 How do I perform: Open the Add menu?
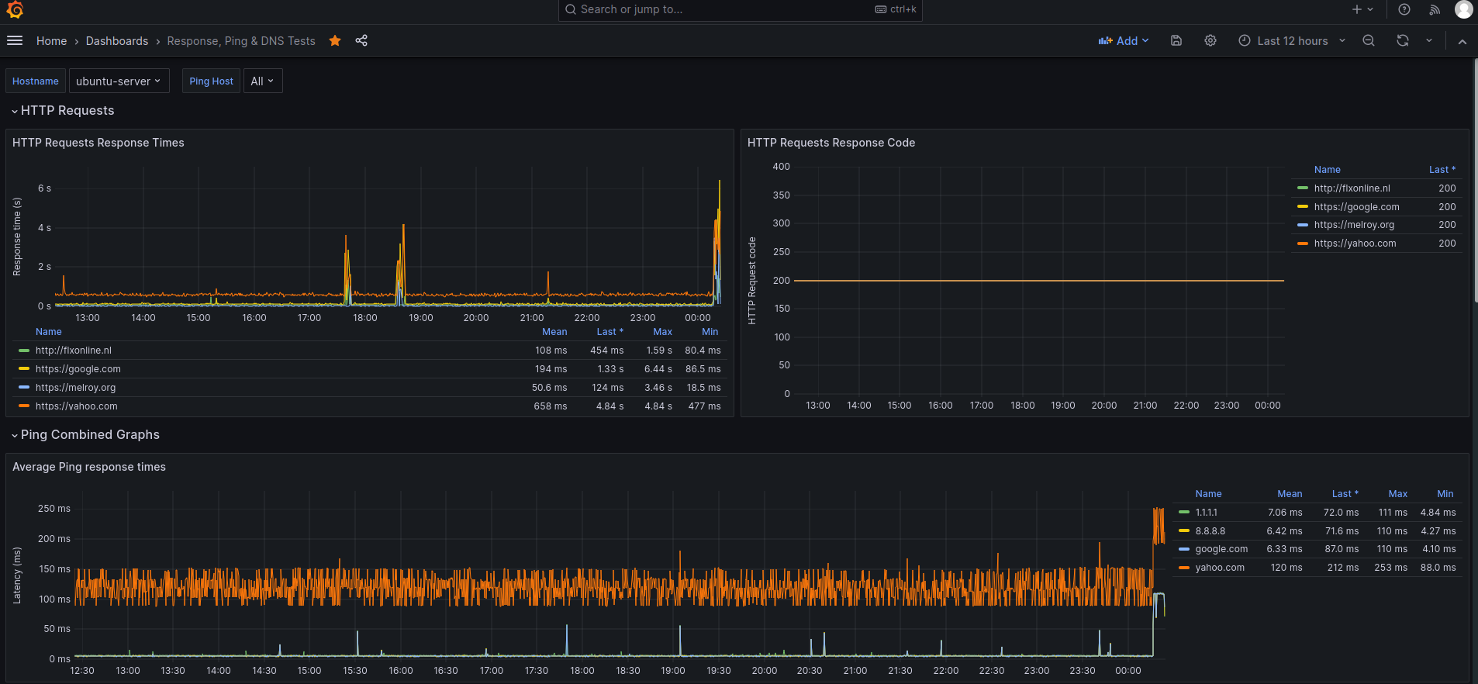[x=1124, y=41]
